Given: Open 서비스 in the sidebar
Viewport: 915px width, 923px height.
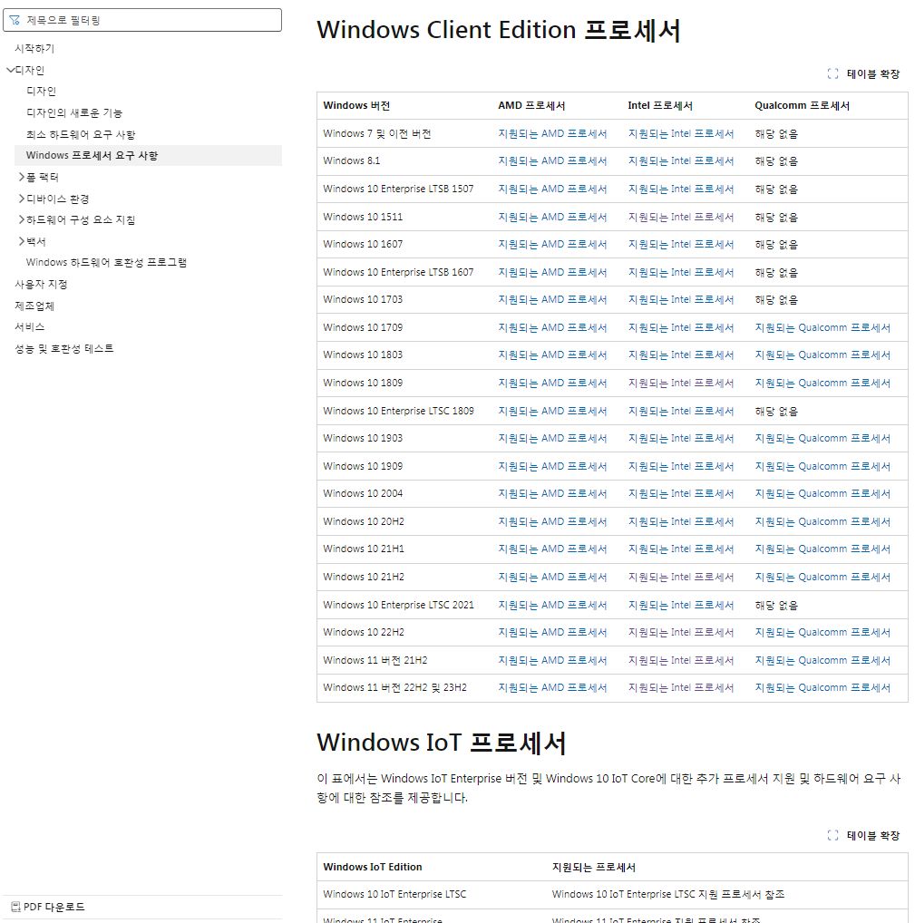Looking at the screenshot, I should click(29, 326).
